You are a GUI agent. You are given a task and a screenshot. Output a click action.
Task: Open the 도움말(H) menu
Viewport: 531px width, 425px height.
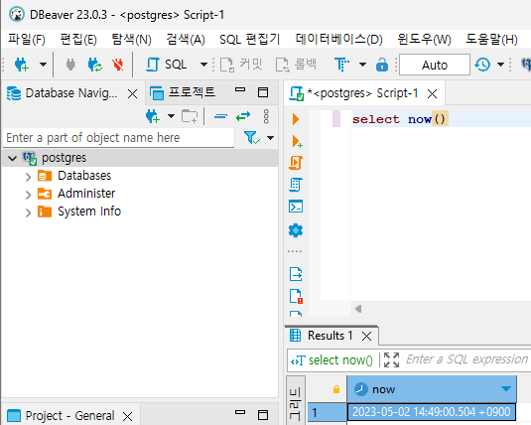point(491,40)
